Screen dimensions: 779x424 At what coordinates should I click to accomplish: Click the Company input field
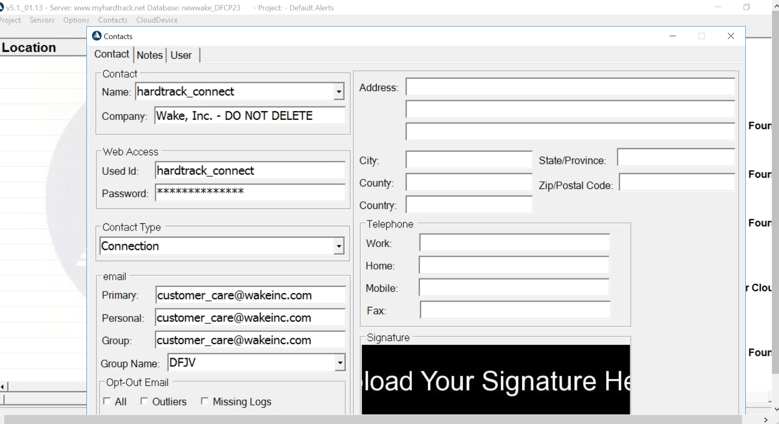click(250, 115)
